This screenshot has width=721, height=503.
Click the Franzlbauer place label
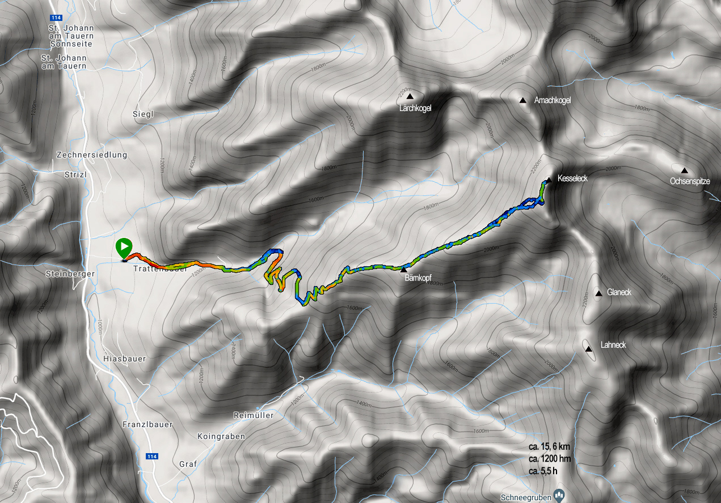pyautogui.click(x=147, y=424)
